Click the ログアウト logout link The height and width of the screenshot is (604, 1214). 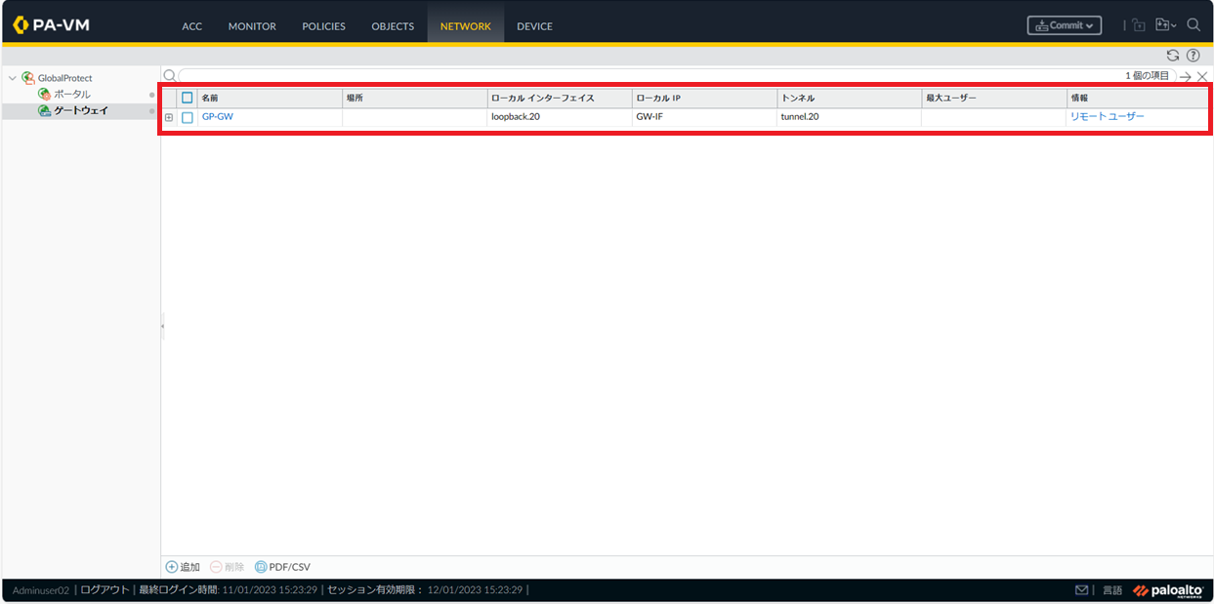104,590
